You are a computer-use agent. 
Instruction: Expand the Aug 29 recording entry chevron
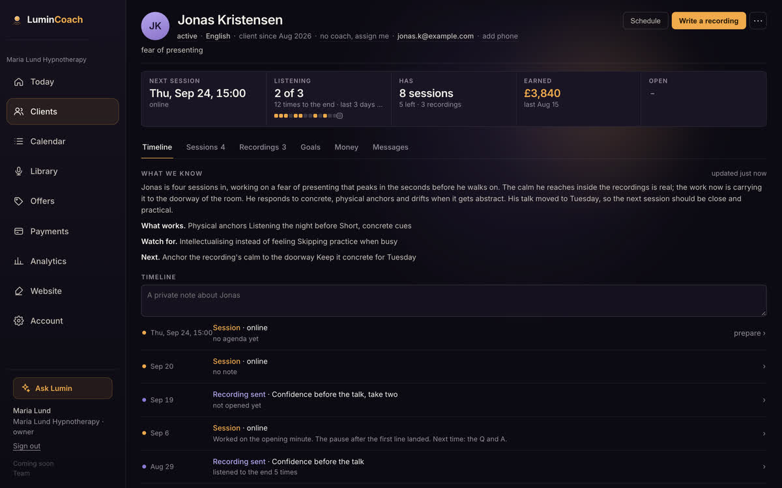coord(764,467)
